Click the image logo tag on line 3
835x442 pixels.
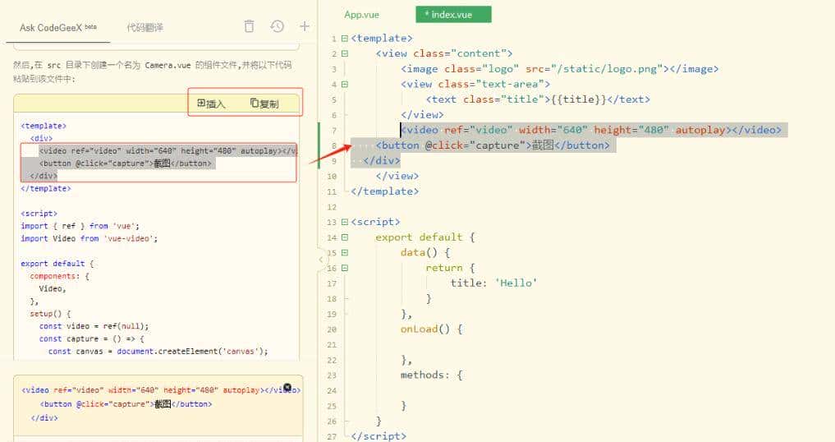(x=560, y=69)
